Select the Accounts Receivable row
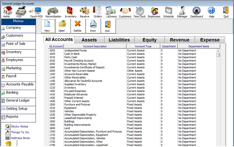The height and width of the screenshot is (147, 234). [x=132, y=74]
